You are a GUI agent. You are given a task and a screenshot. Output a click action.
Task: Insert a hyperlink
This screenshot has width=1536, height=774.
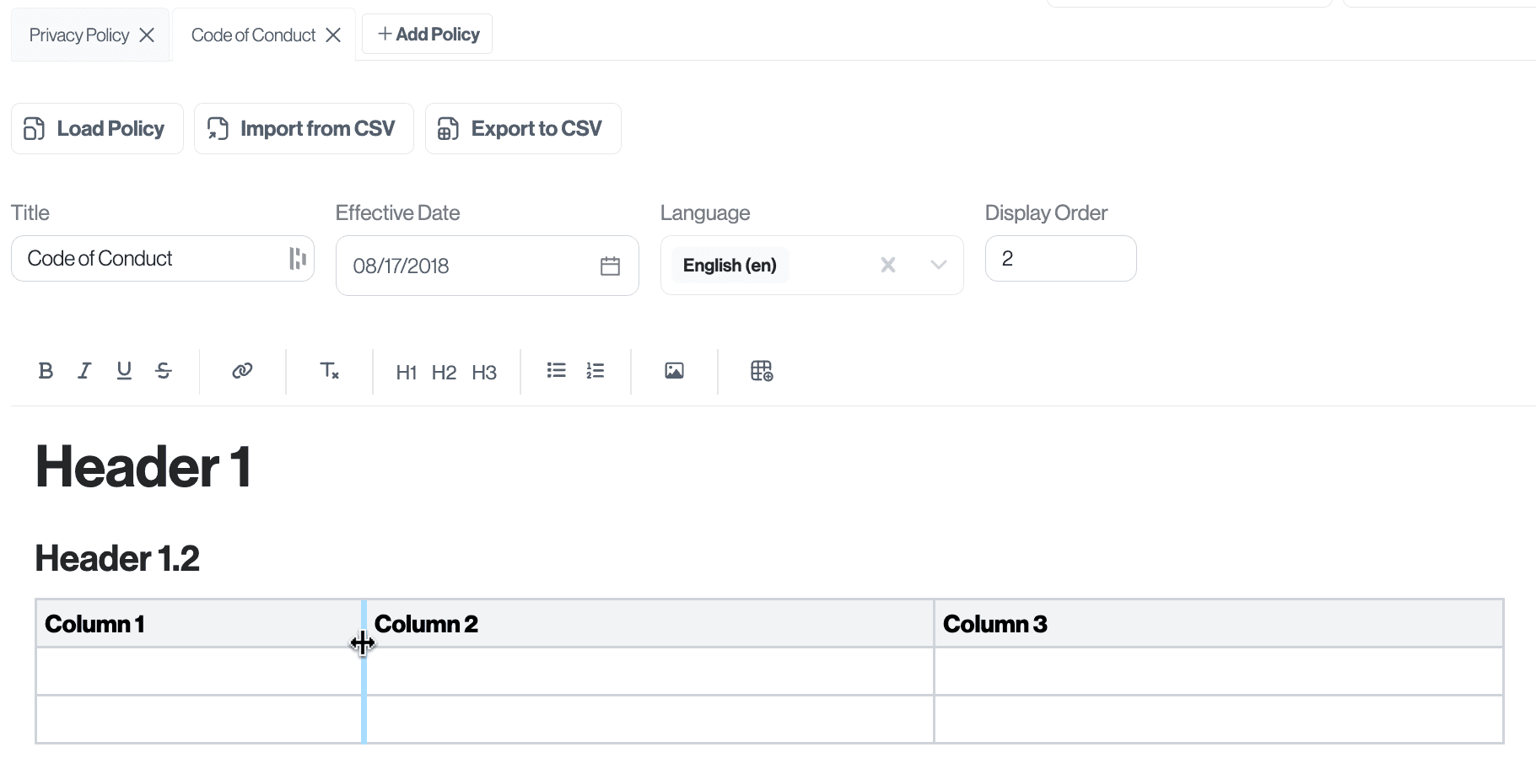coord(241,371)
